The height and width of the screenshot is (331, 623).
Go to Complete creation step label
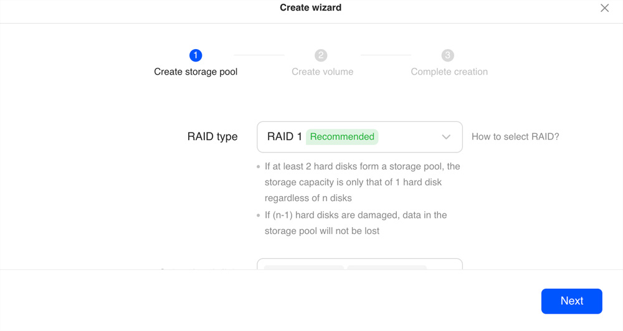tap(449, 72)
